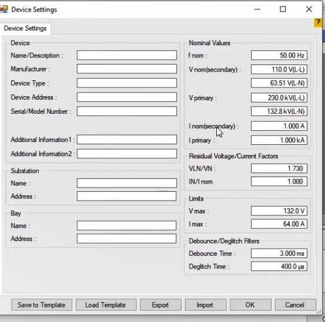Image resolution: width=325 pixels, height=322 pixels.
Task: Click the Substation Name input field
Action: [127, 183]
